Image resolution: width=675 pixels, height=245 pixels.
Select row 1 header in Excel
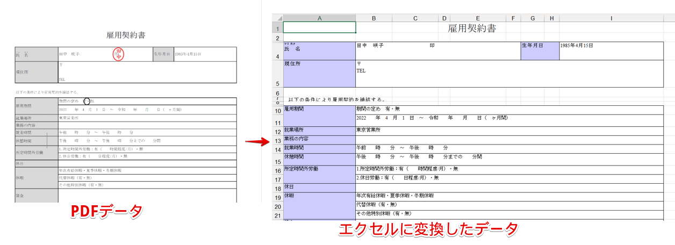coord(277,28)
